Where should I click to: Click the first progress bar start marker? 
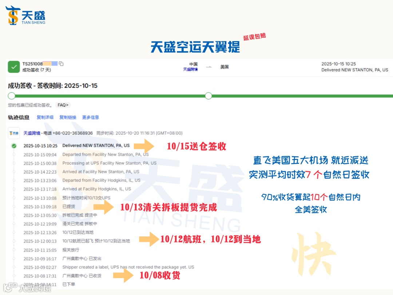(x=12, y=96)
